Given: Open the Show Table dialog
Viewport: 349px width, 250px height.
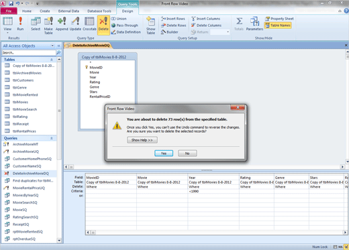Looking at the screenshot, I should [151, 25].
